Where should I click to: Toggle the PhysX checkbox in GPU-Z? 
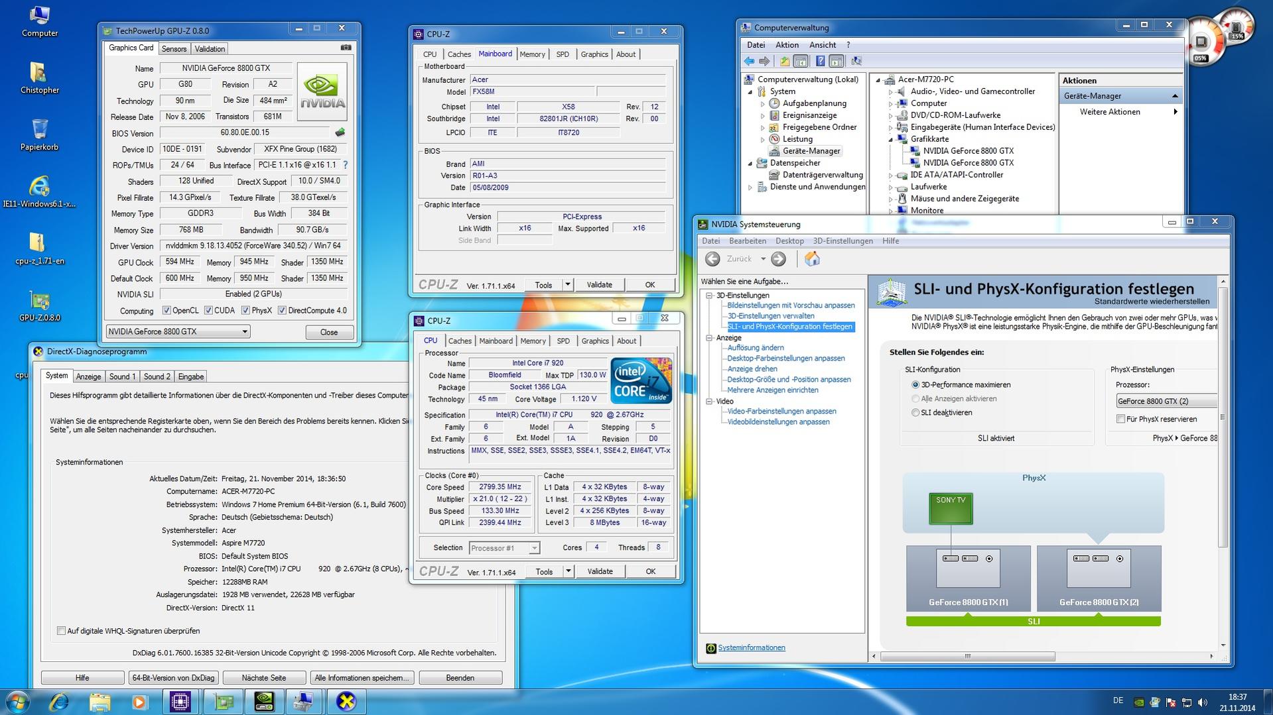tap(245, 310)
